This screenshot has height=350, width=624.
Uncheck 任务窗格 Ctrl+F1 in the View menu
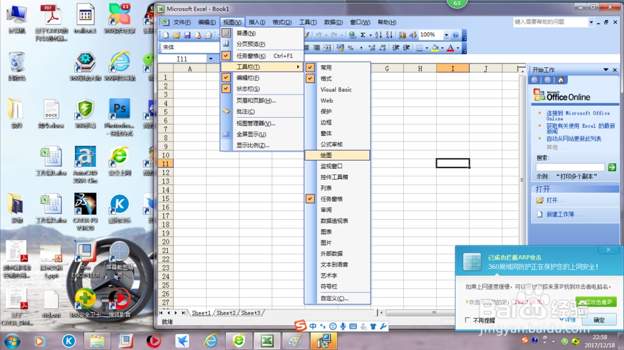pyautogui.click(x=262, y=56)
